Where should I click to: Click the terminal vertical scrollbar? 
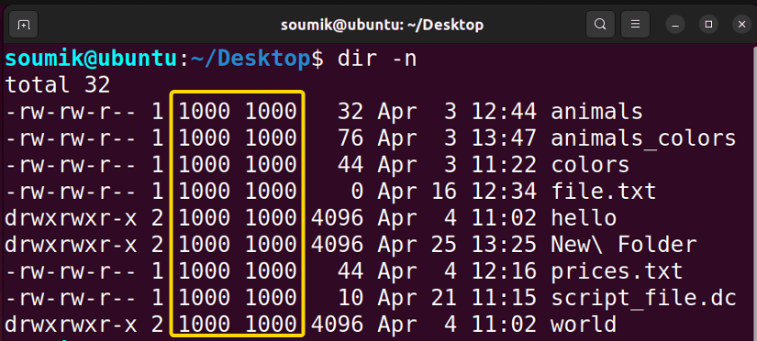click(754, 192)
